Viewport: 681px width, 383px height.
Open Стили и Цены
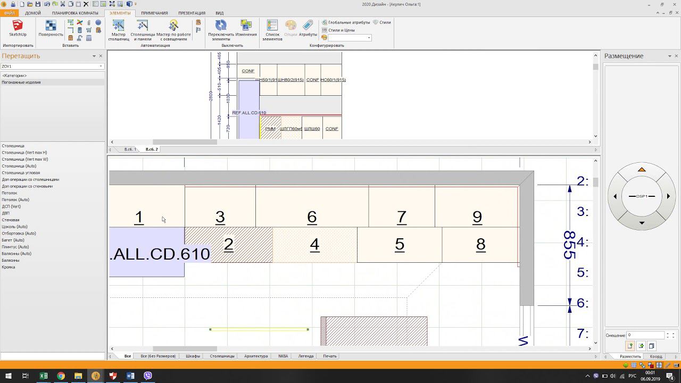[338, 30]
